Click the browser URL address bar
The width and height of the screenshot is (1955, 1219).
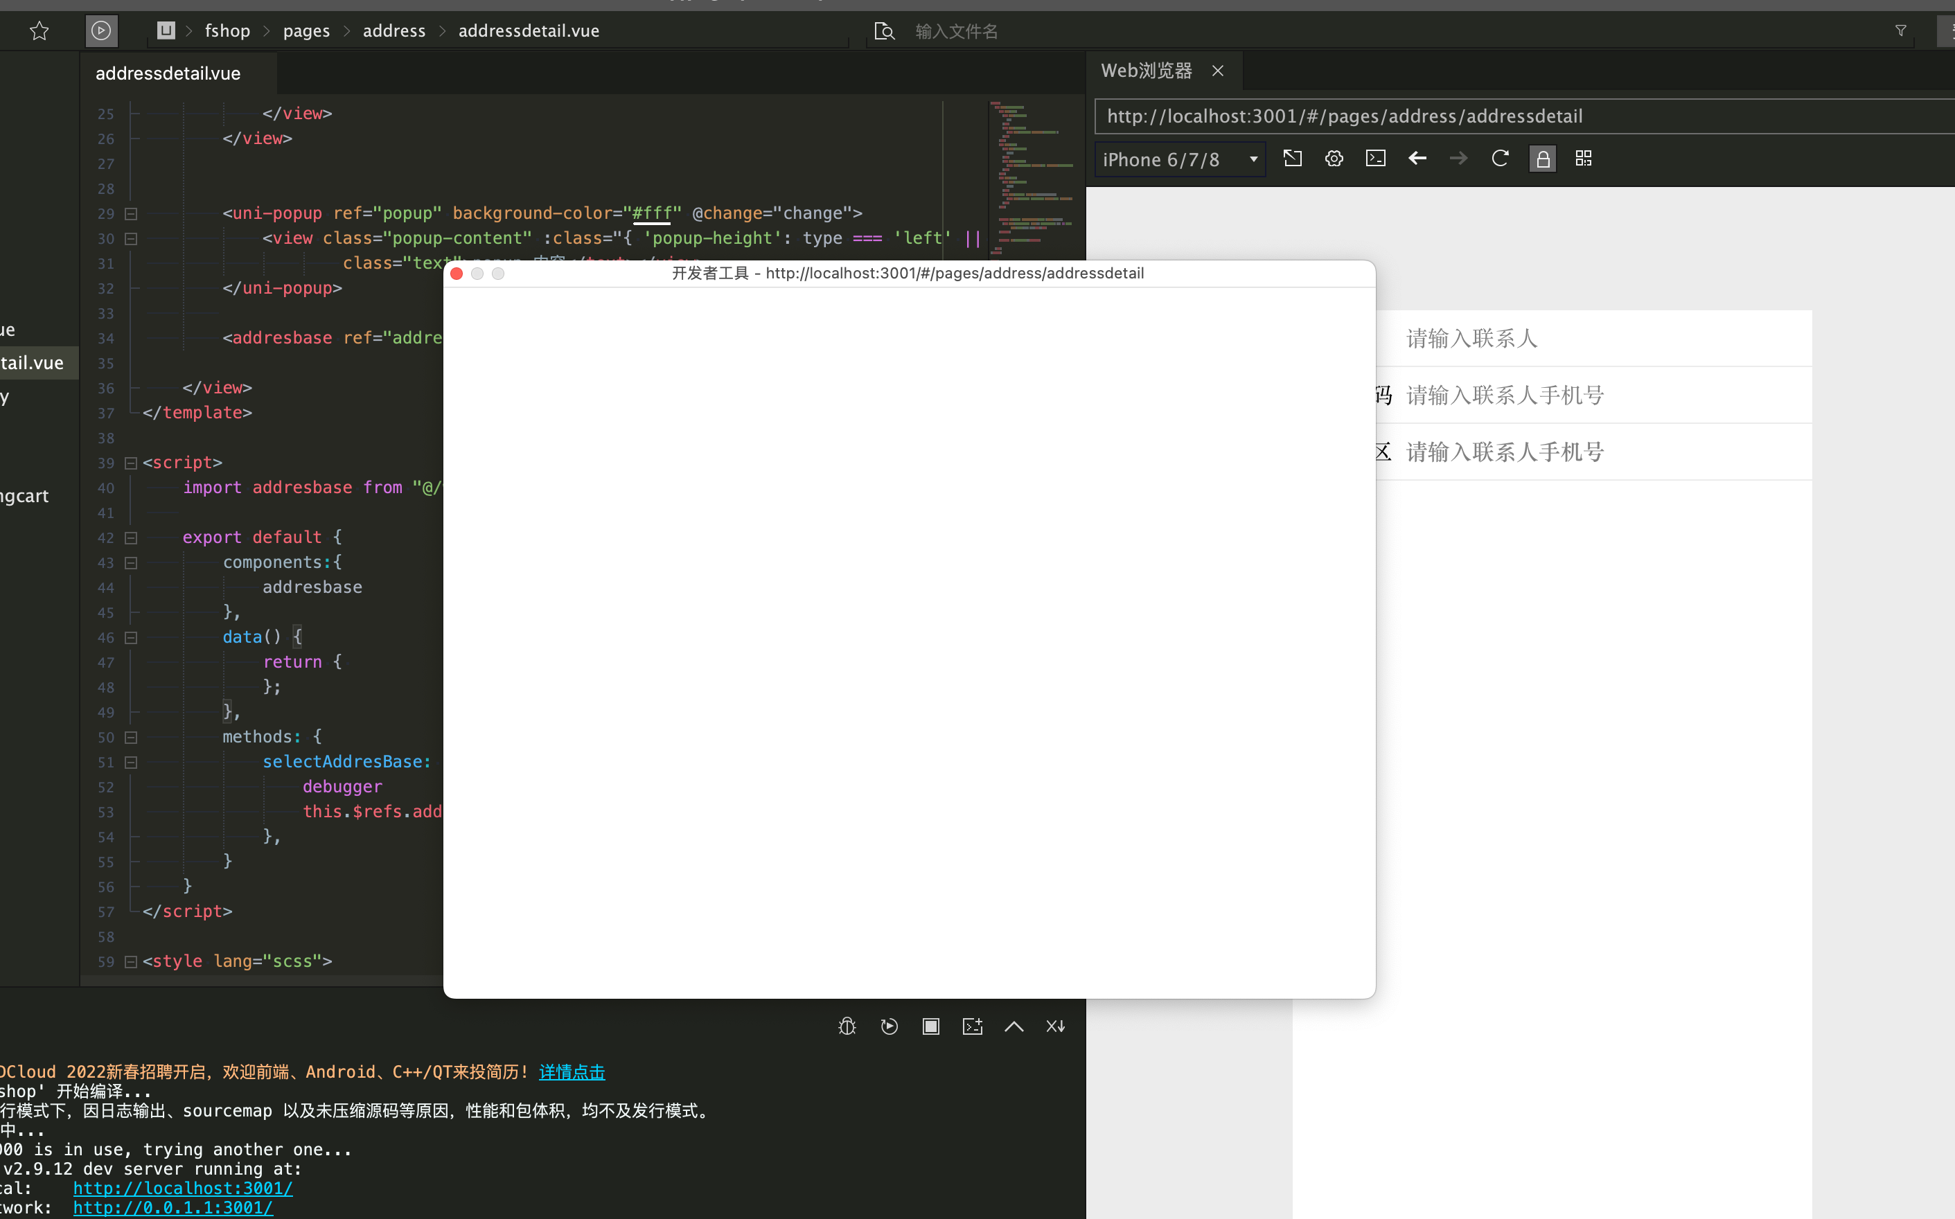coord(1525,116)
